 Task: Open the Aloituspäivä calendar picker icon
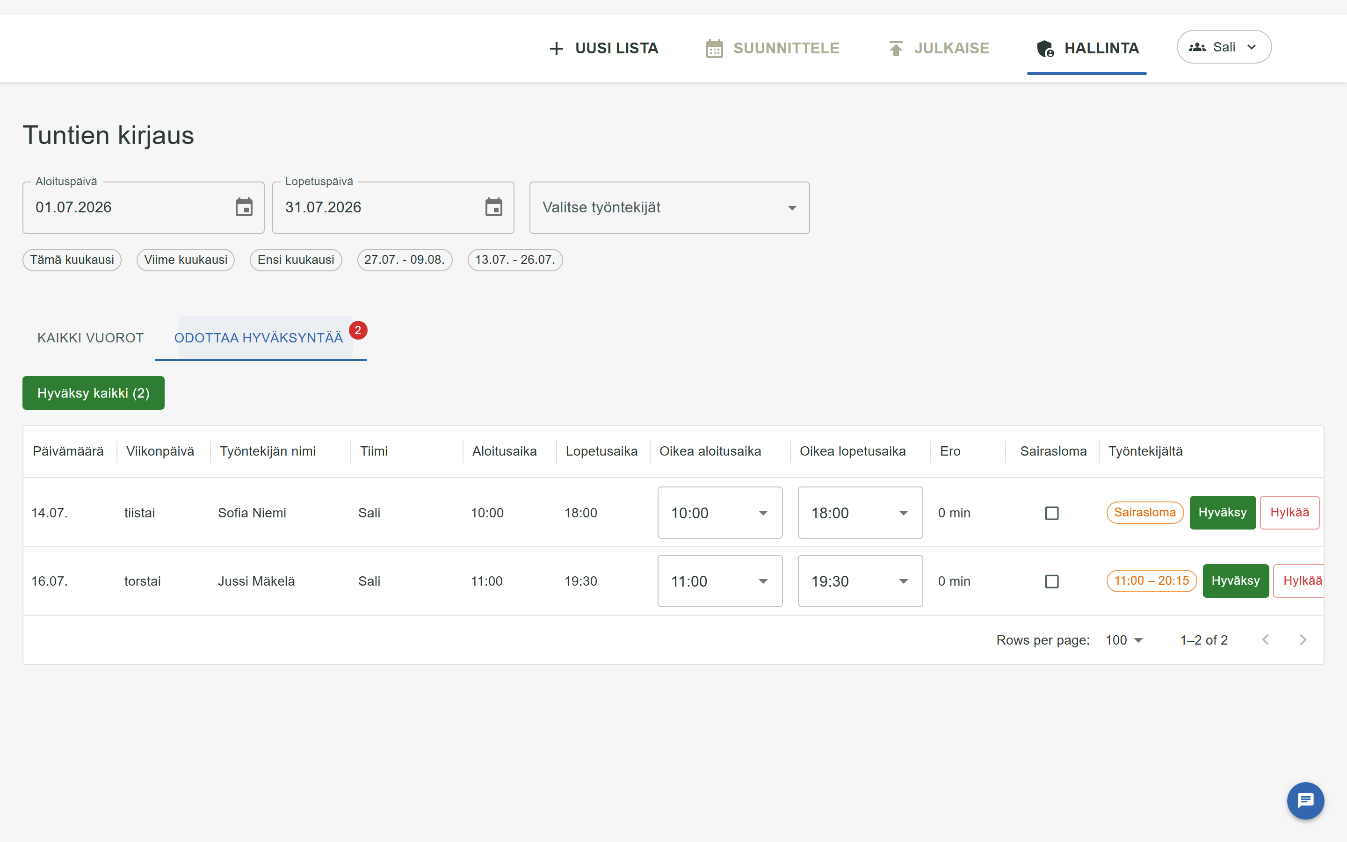point(244,207)
